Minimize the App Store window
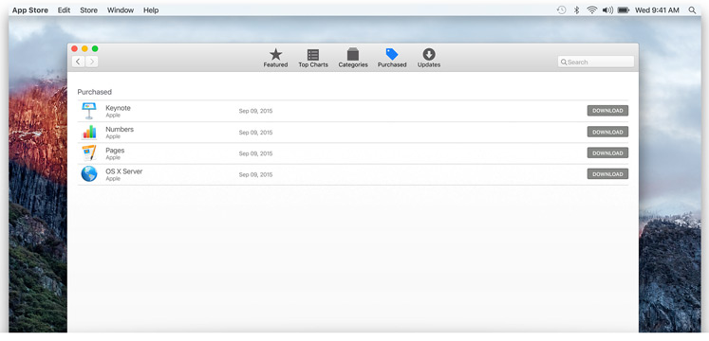 coord(84,48)
